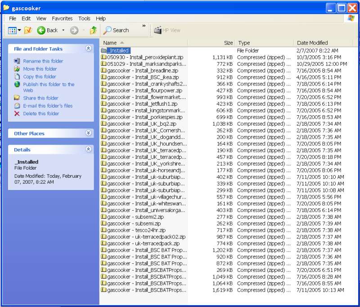Go up one folder level
The image size is (360, 307).
[93, 30]
